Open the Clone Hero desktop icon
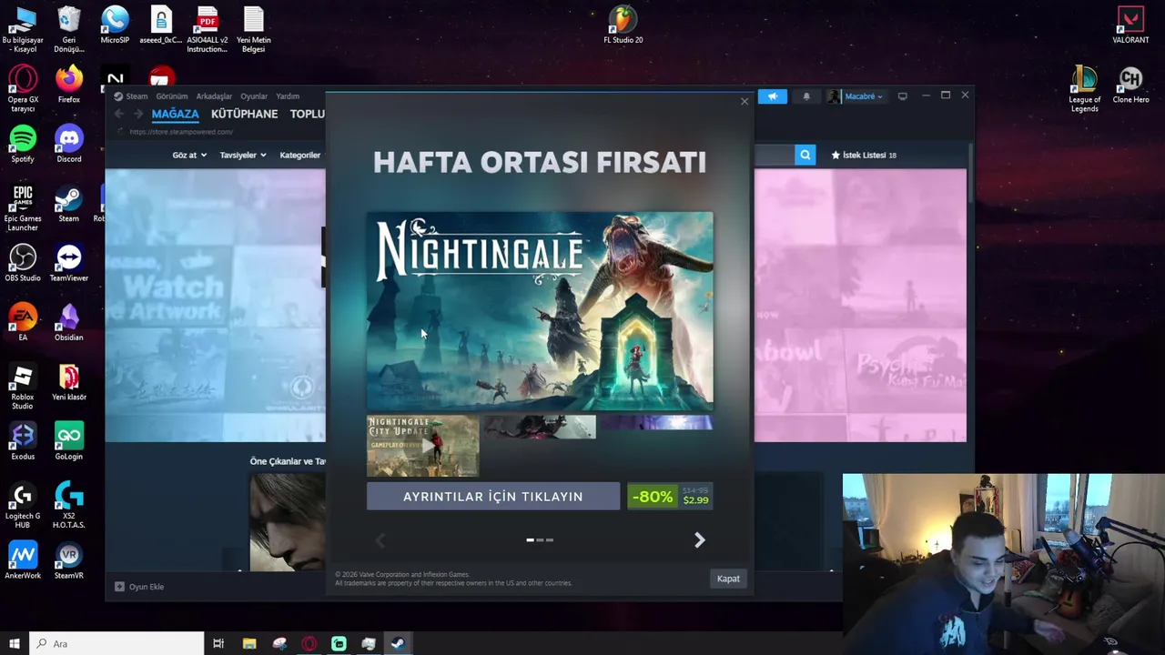Image resolution: width=1165 pixels, height=655 pixels. (x=1130, y=85)
